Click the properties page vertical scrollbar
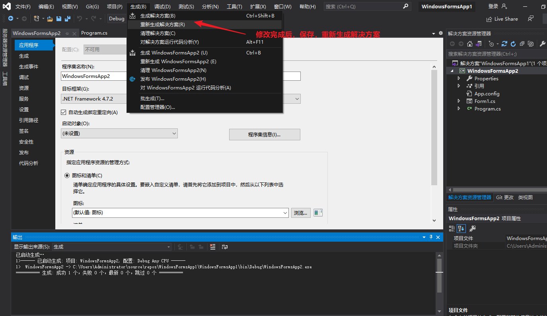547x316 pixels. pos(434,128)
